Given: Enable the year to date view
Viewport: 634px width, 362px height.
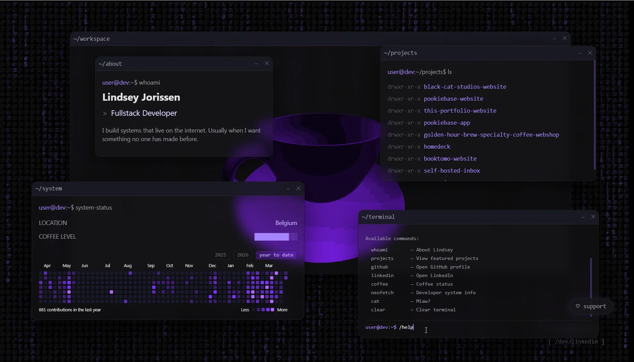Looking at the screenshot, I should point(276,255).
